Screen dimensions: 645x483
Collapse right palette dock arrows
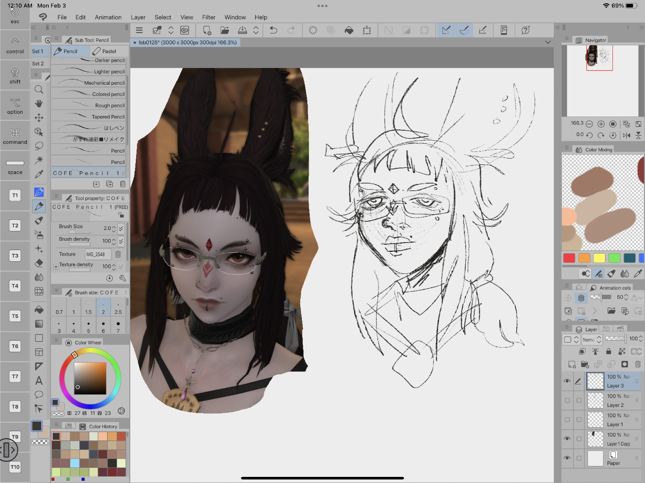pos(641,28)
